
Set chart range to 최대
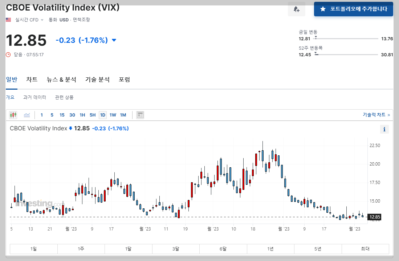pos(365,249)
